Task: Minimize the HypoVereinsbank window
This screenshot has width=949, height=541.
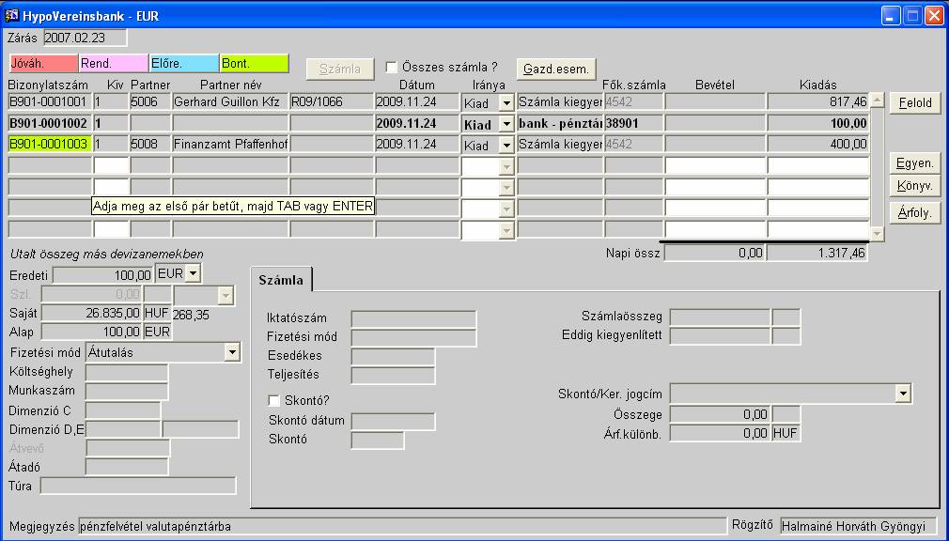Action: [x=891, y=16]
